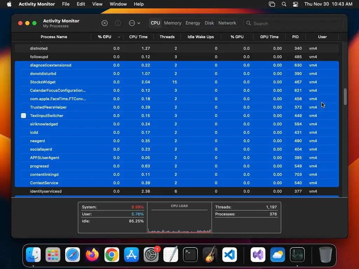The image size is (359, 269).
Task: Open Terminal from the Dock
Action: (190, 255)
